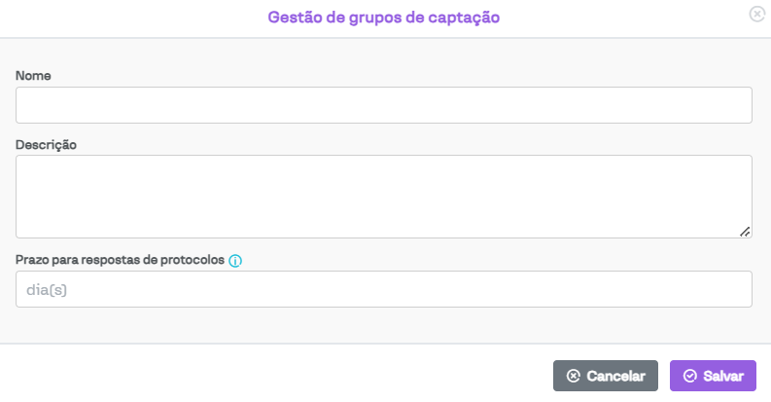Click the Descrição textarea resize handle
771x402 pixels.
click(x=745, y=231)
